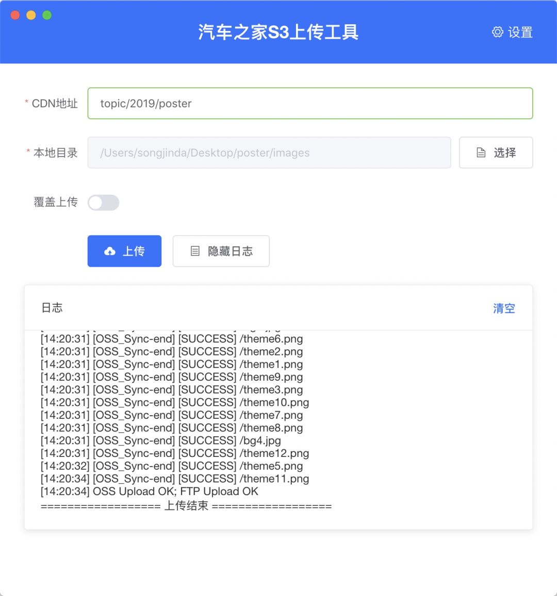Select the 本地目录 path field

tap(269, 152)
